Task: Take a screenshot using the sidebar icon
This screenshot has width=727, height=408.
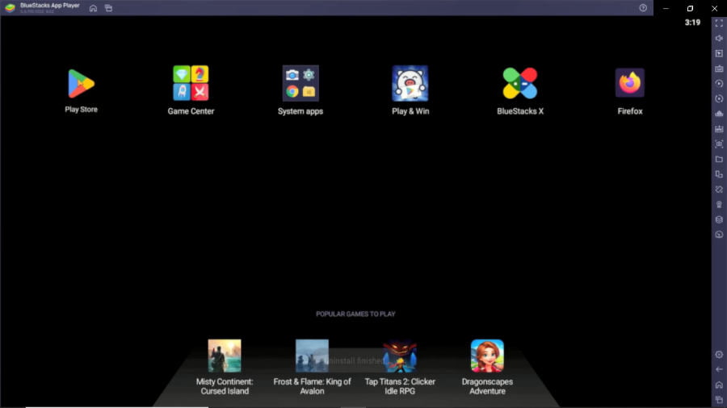Action: click(719, 144)
